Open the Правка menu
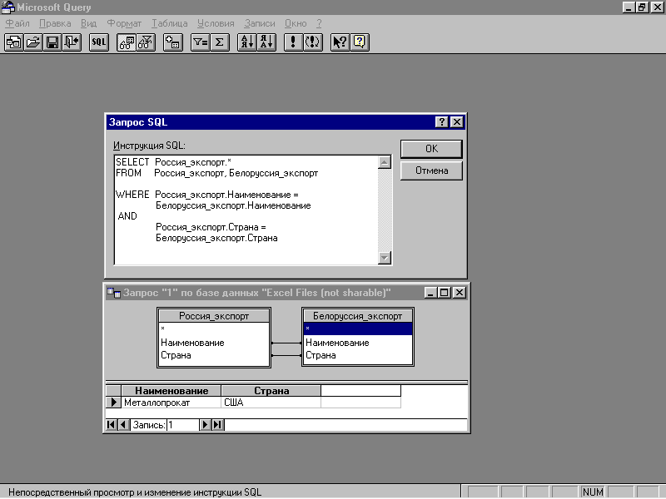The height and width of the screenshot is (499, 666). click(55, 23)
